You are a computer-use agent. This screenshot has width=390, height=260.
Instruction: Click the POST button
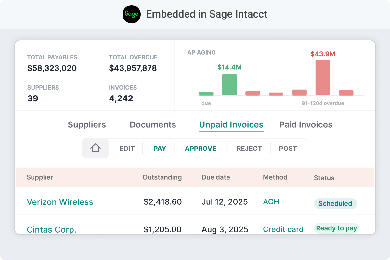[x=288, y=149]
